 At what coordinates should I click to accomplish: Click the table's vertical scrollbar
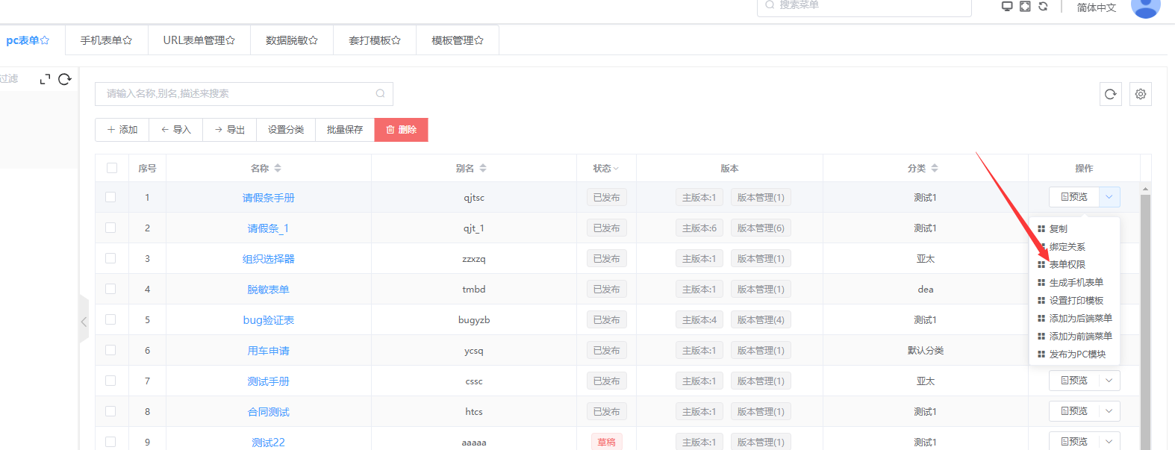point(1144,313)
